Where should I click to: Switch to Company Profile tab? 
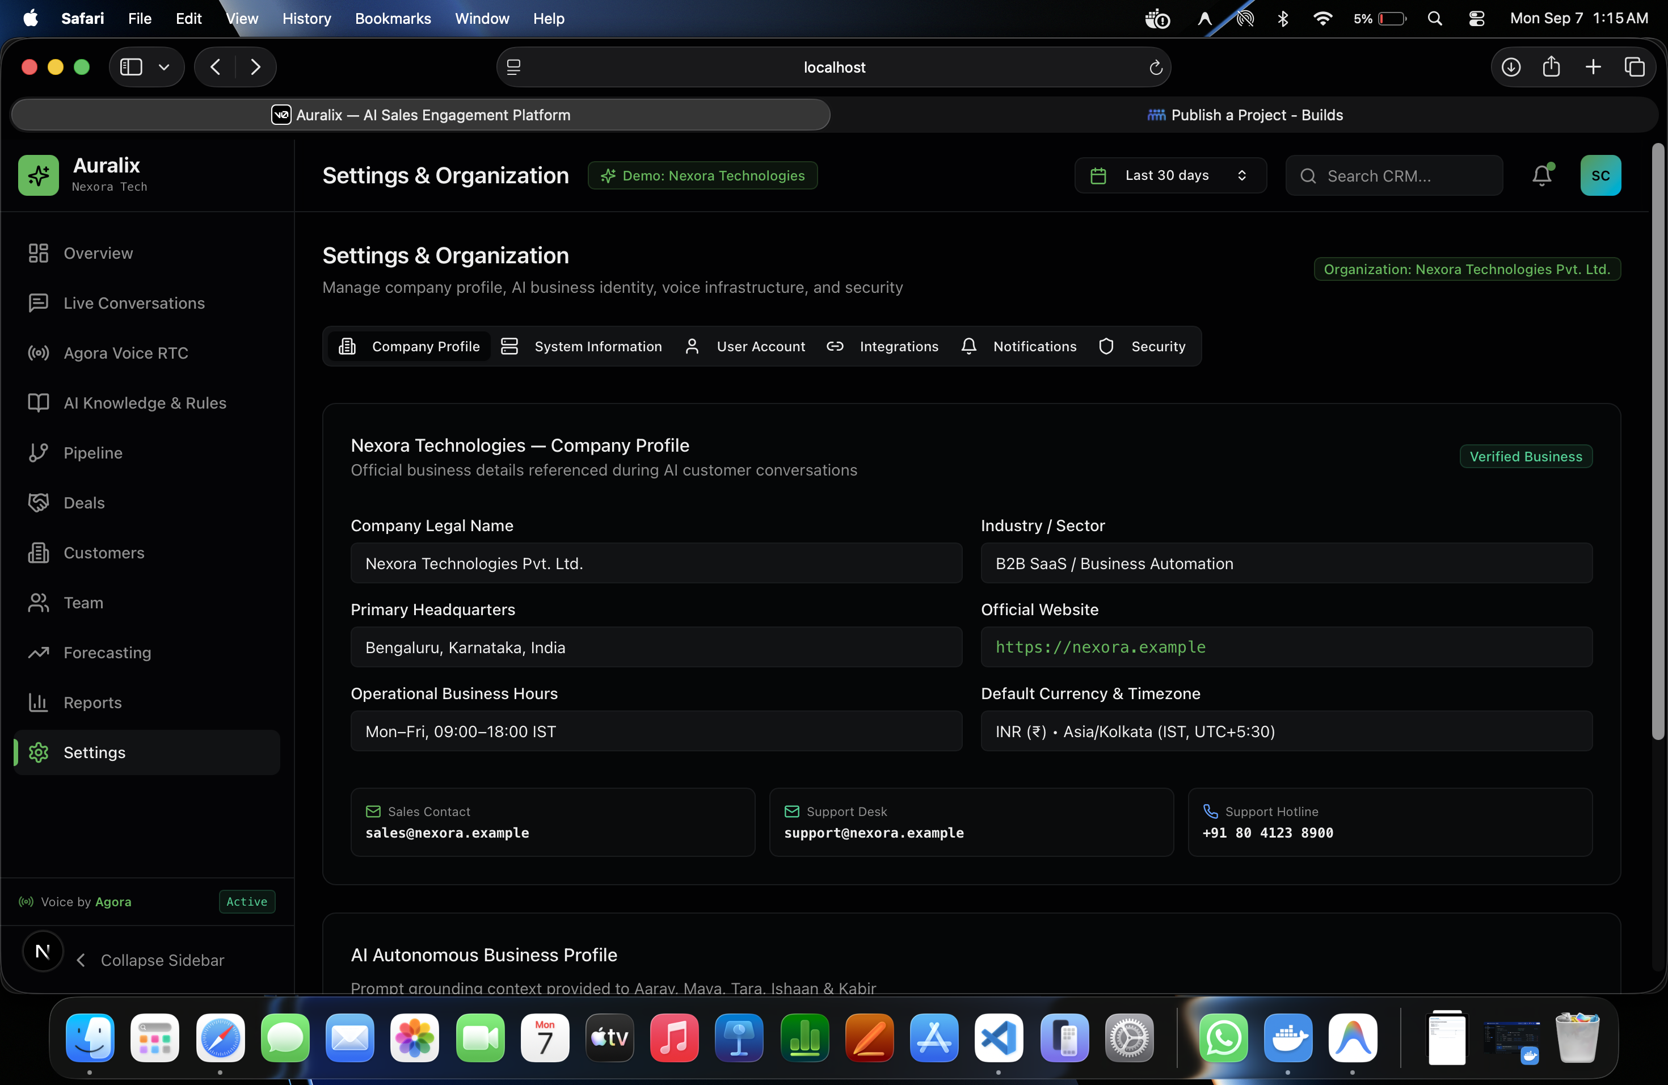pos(409,346)
